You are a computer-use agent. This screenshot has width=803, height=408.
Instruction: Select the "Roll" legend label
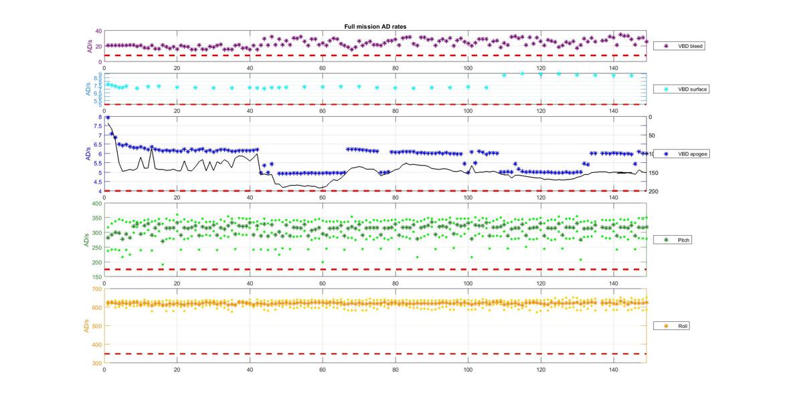683,326
